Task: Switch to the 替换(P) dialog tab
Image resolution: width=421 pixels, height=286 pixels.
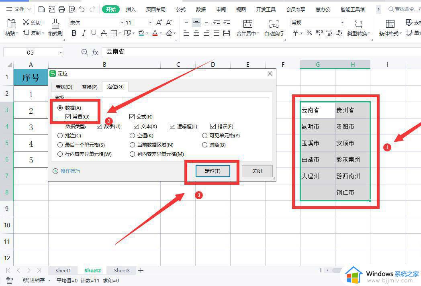Action: 90,87
